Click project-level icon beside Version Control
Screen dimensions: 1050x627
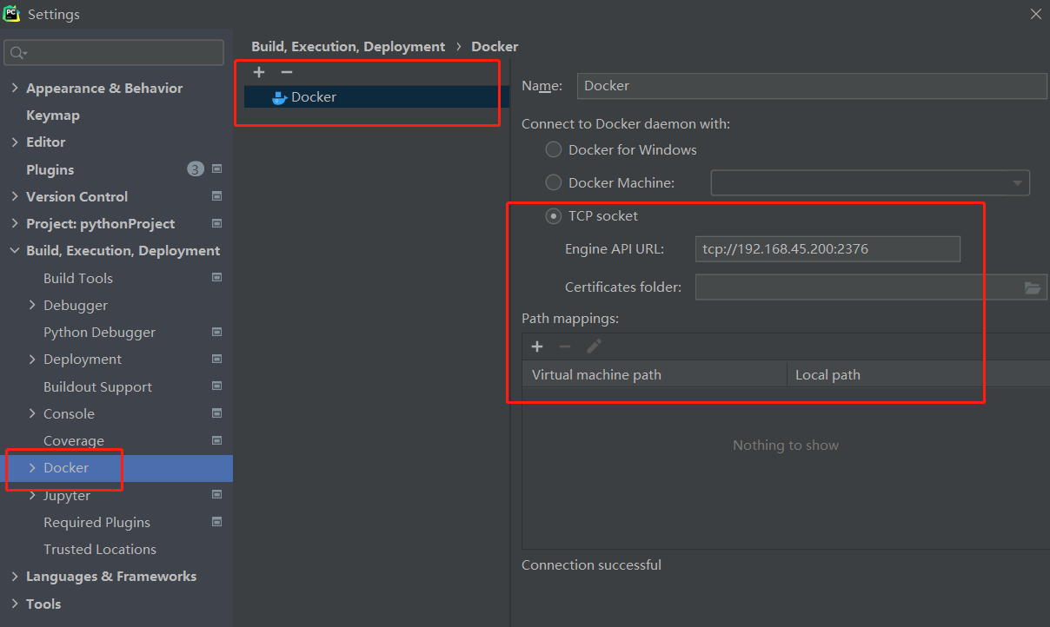click(216, 196)
